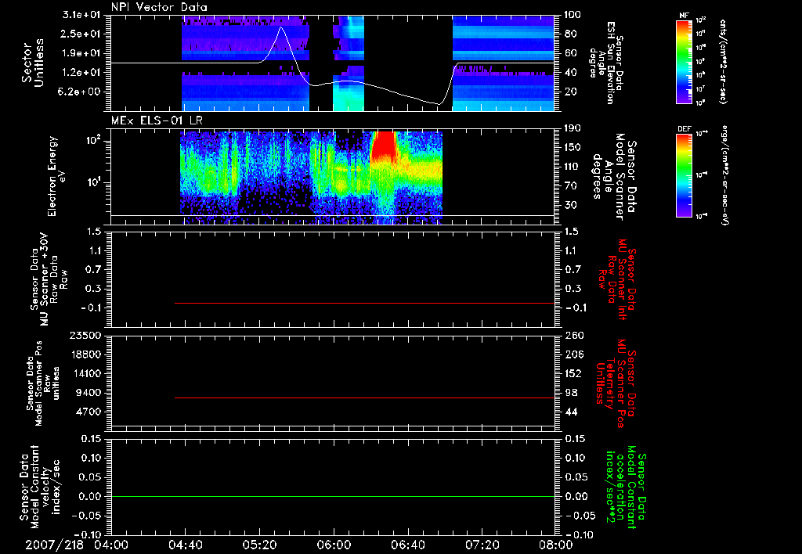Click the "80" sun elevation tick value
The height and width of the screenshot is (554, 802).
570,34
